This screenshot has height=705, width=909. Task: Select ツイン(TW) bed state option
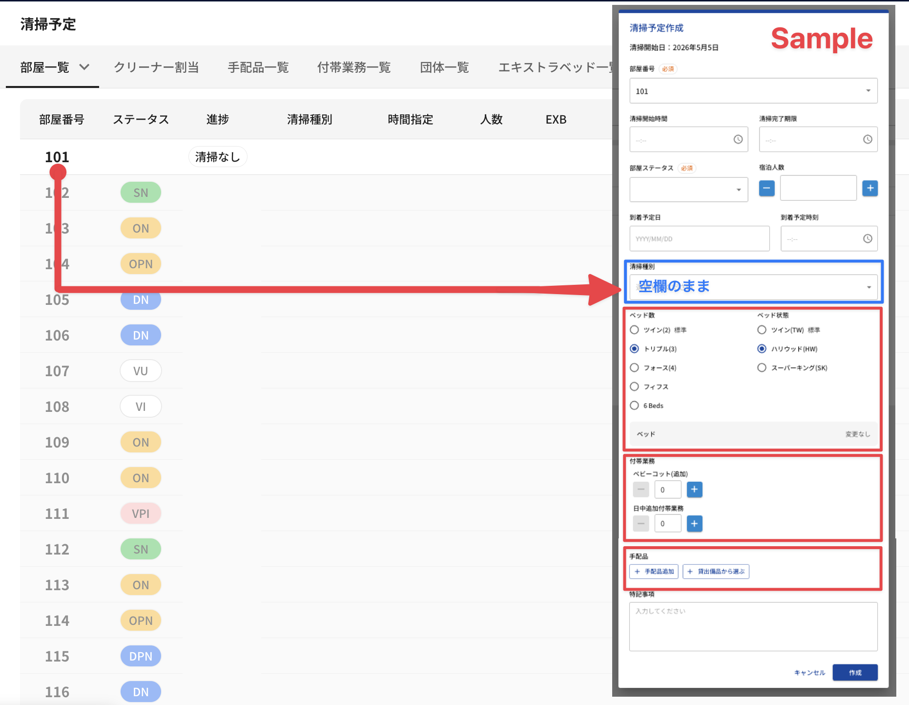coord(762,330)
